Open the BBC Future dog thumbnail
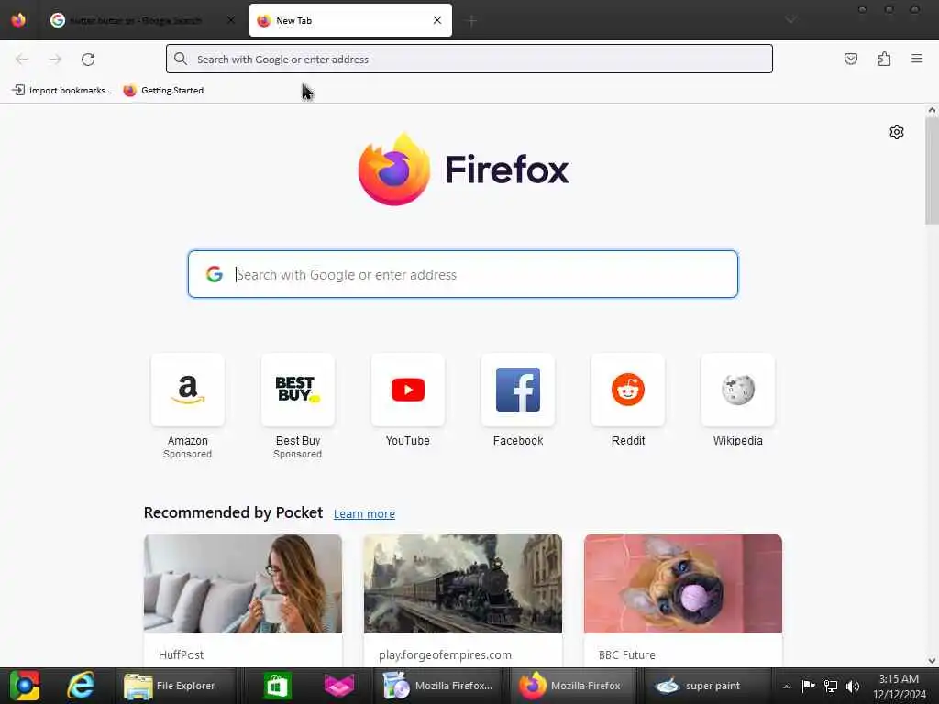This screenshot has height=704, width=939. click(682, 584)
